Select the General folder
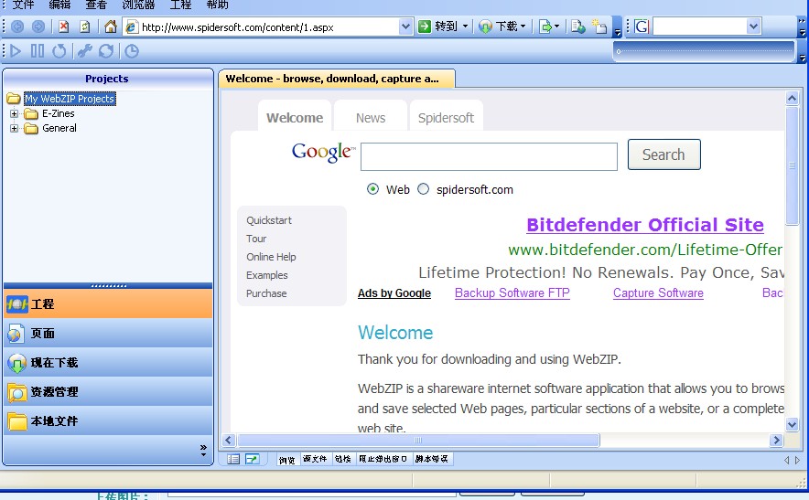Image resolution: width=809 pixels, height=500 pixels. click(59, 128)
